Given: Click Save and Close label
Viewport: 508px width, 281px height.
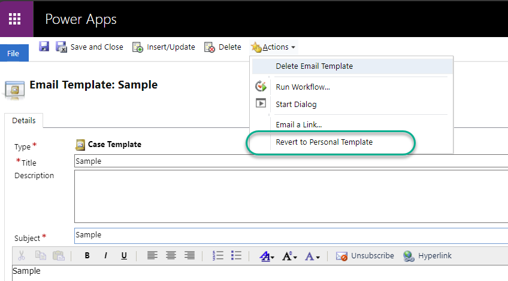Looking at the screenshot, I should point(97,47).
